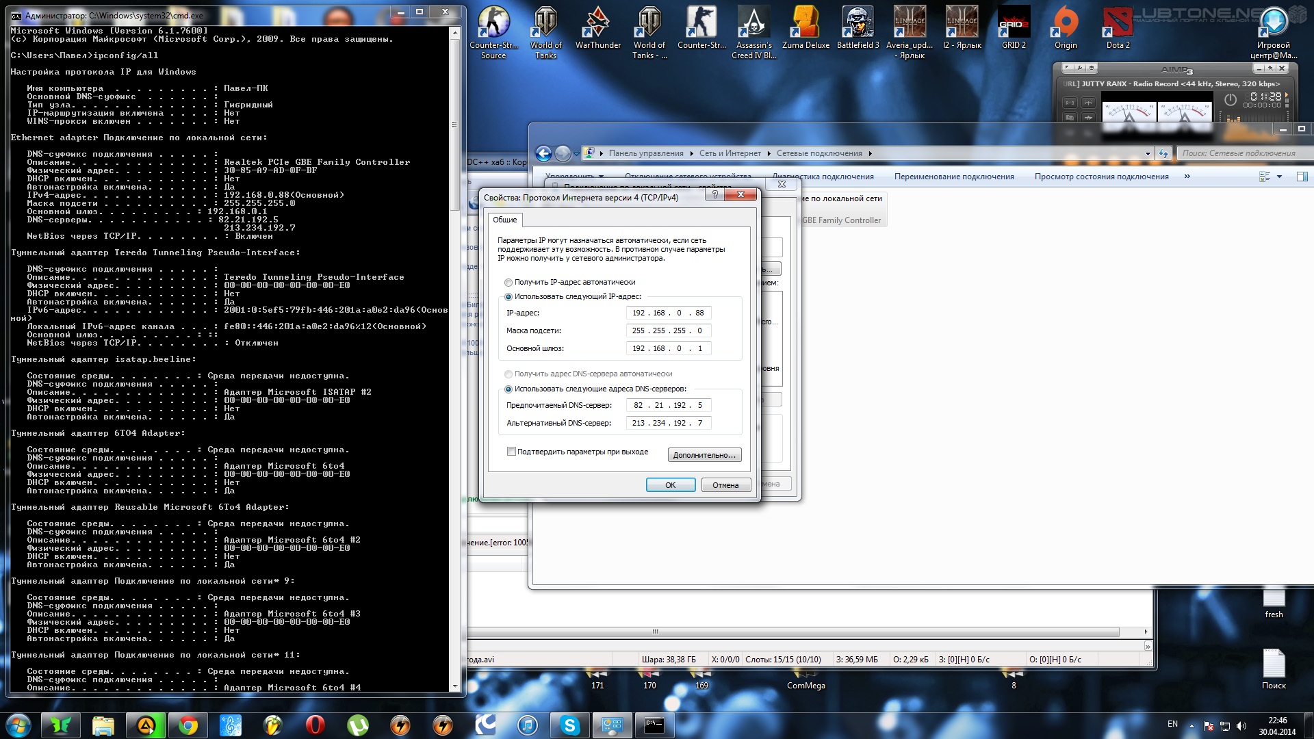1314x739 pixels.
Task: Expand the address bar history dropdown
Action: tap(1148, 153)
